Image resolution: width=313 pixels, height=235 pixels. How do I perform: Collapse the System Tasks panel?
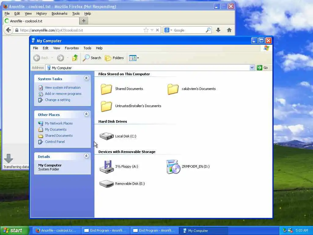point(86,78)
